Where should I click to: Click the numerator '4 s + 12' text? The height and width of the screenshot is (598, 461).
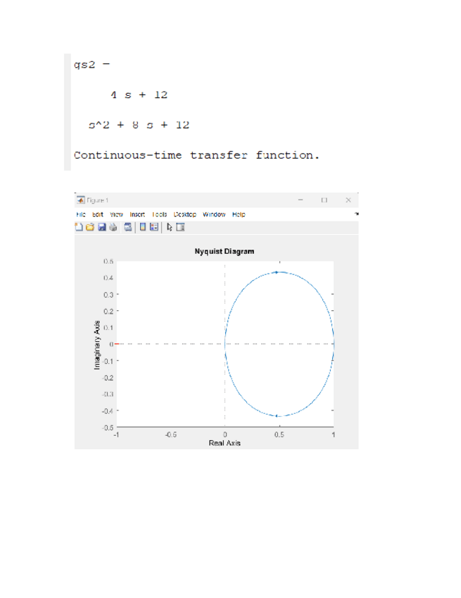pyautogui.click(x=139, y=94)
